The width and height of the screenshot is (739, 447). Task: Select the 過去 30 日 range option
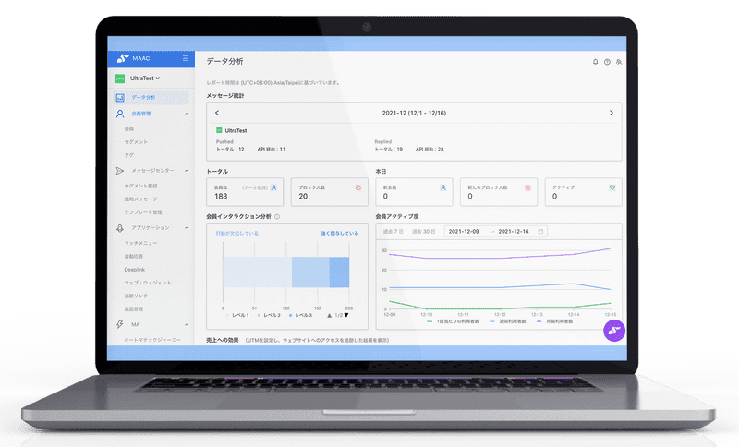(x=424, y=231)
